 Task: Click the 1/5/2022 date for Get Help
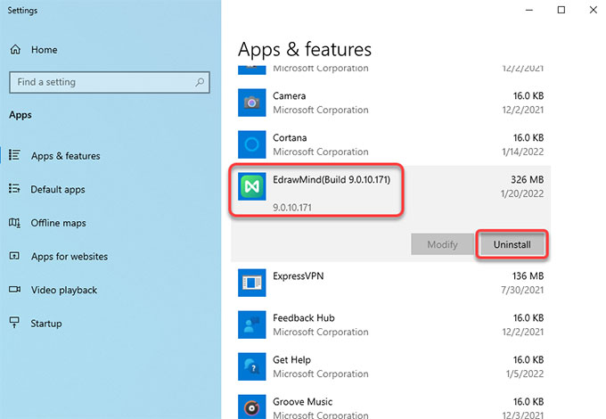(x=525, y=374)
